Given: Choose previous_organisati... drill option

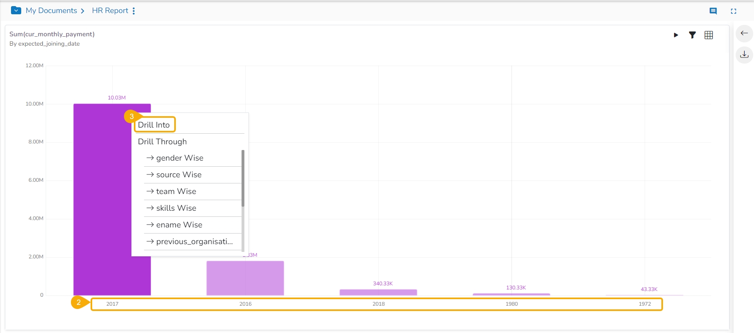Looking at the screenshot, I should click(193, 241).
